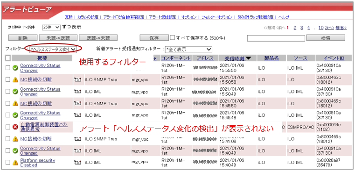Image resolution: width=355 pixels, height=172 pixels.
Task: Click warning icon of NIC接続の切断 at 15:45:50
Action: pyautogui.click(x=15, y=103)
